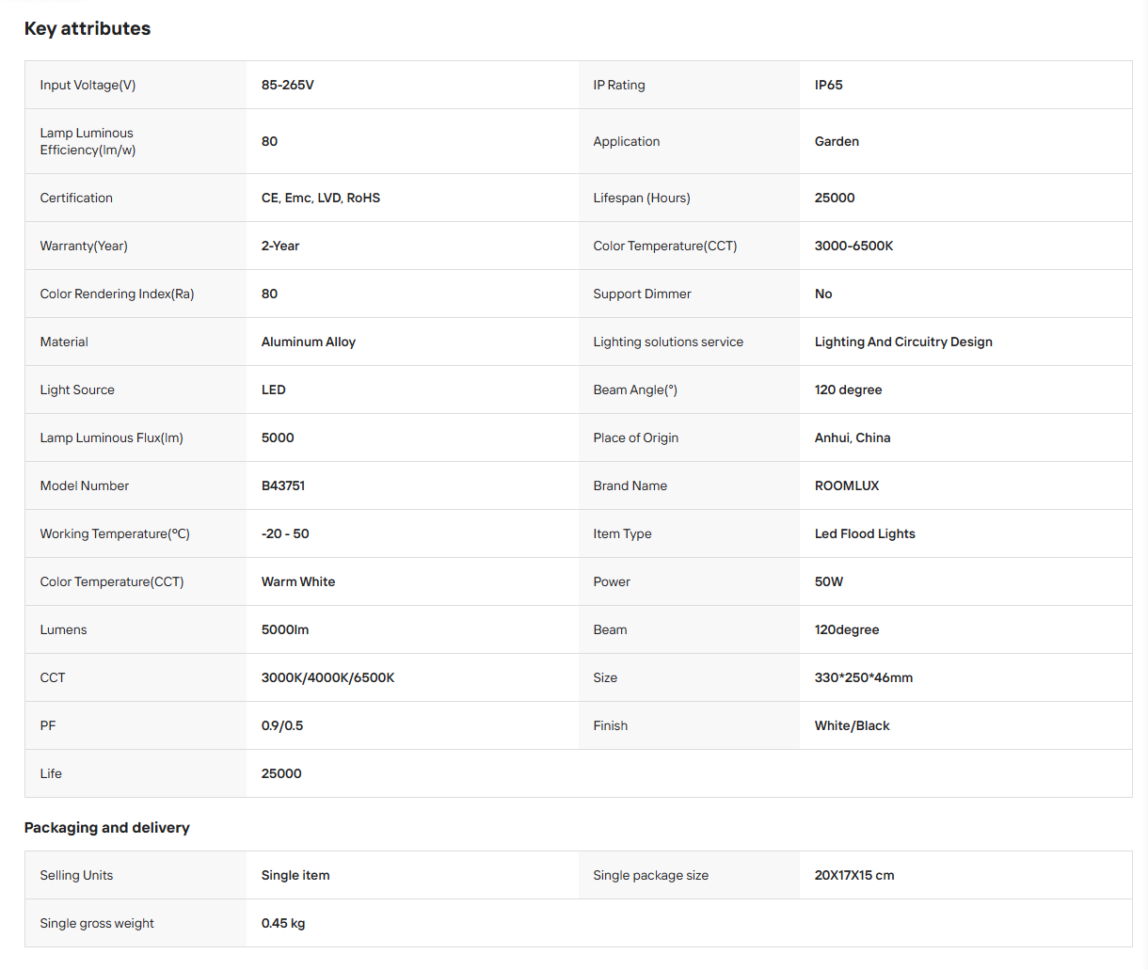Click the ROOMLUX brand name
Image resolution: width=1148 pixels, height=970 pixels.
(x=847, y=485)
